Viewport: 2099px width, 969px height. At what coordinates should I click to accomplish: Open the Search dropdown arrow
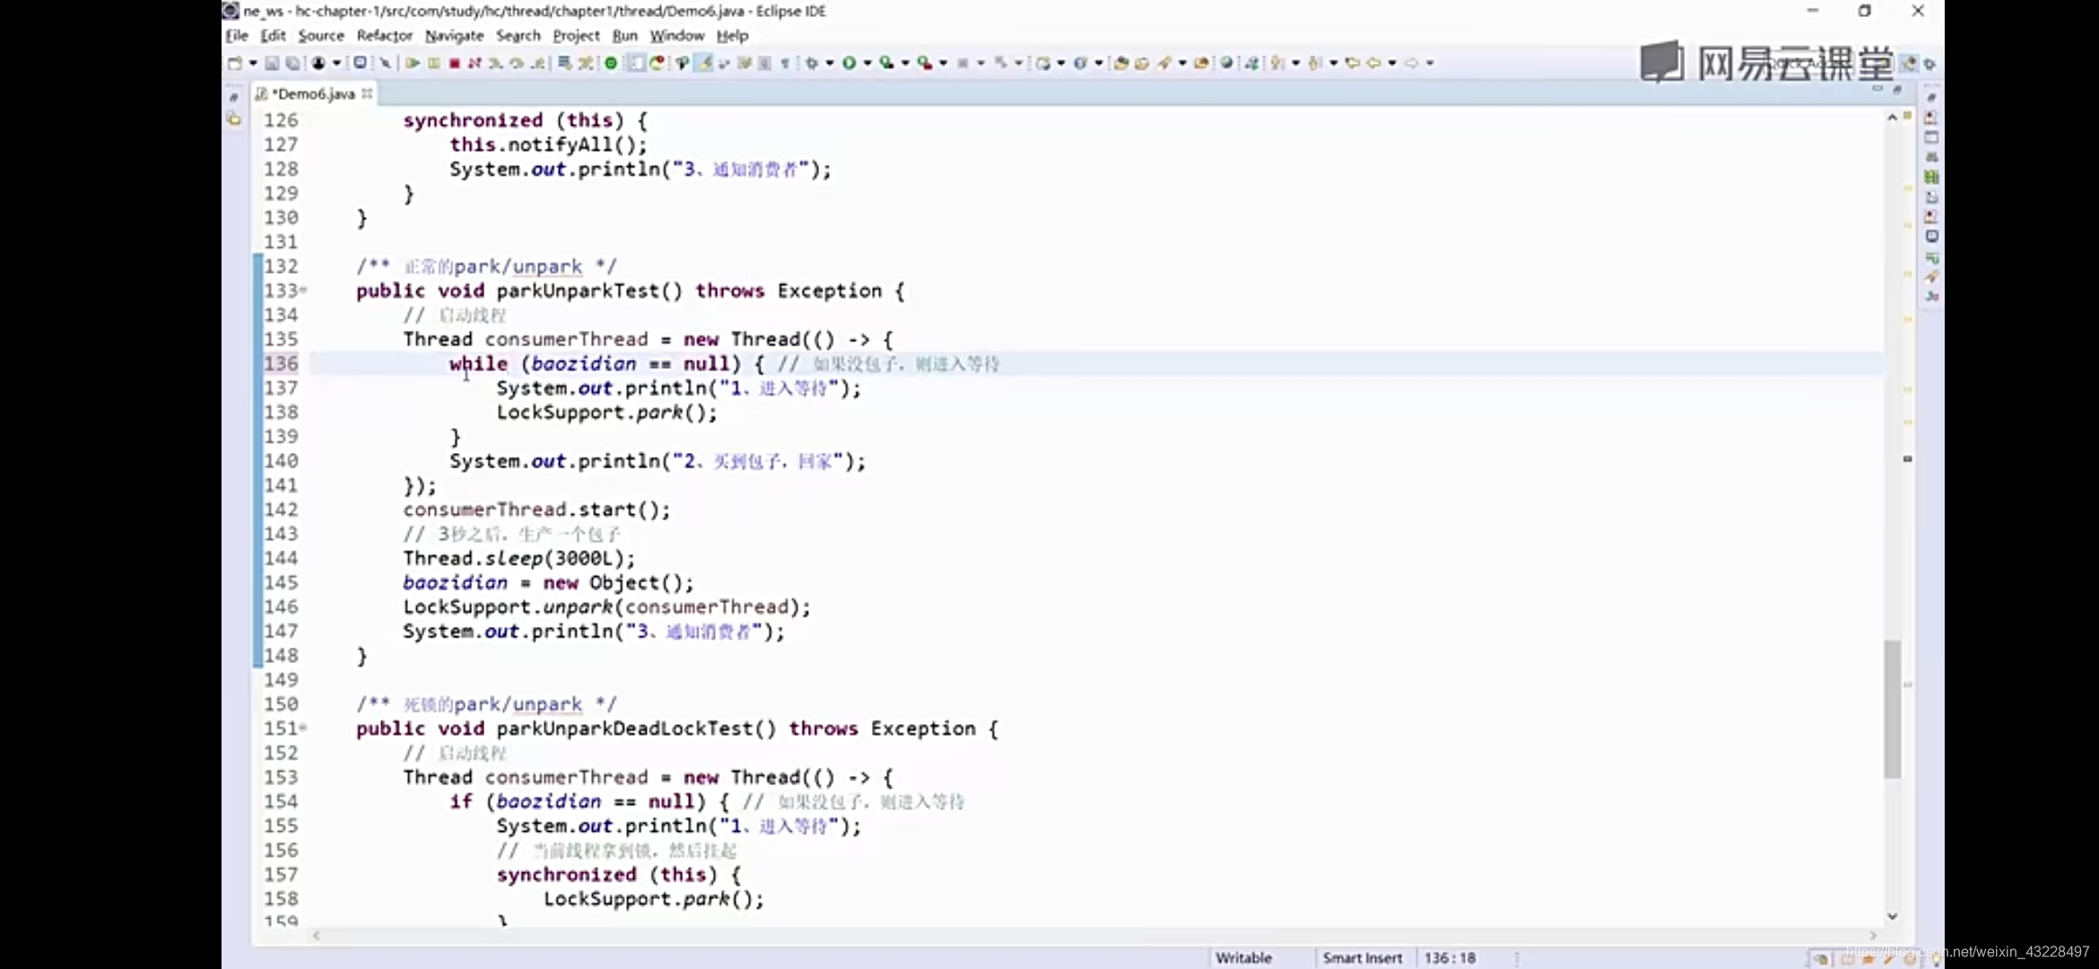click(1182, 63)
